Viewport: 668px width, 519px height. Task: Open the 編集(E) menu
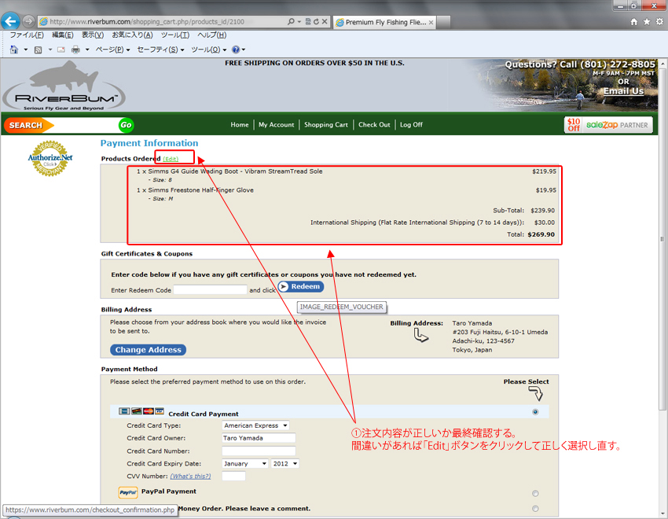click(63, 35)
